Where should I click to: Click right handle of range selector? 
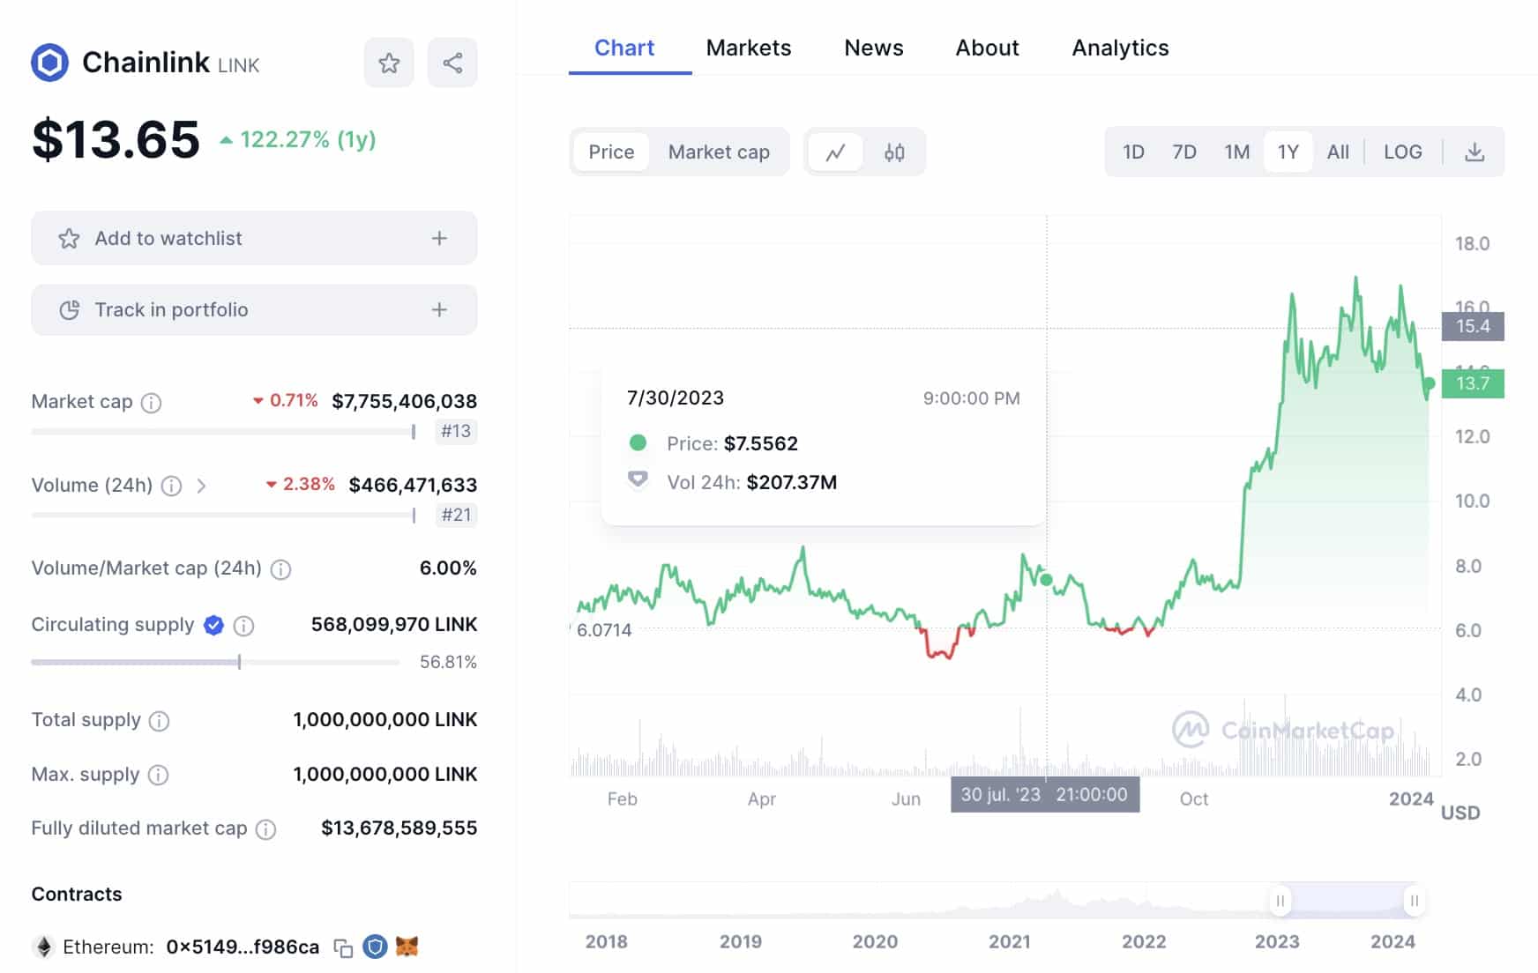click(x=1414, y=901)
